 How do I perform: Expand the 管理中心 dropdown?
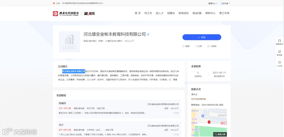[213, 3]
